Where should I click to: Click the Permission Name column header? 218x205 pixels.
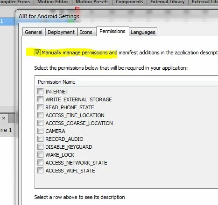point(127,82)
